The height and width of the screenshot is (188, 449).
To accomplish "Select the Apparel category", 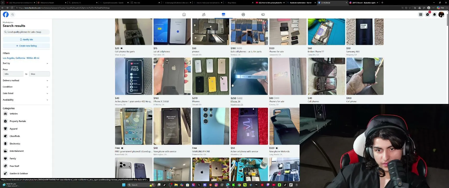I will pyautogui.click(x=26, y=129).
